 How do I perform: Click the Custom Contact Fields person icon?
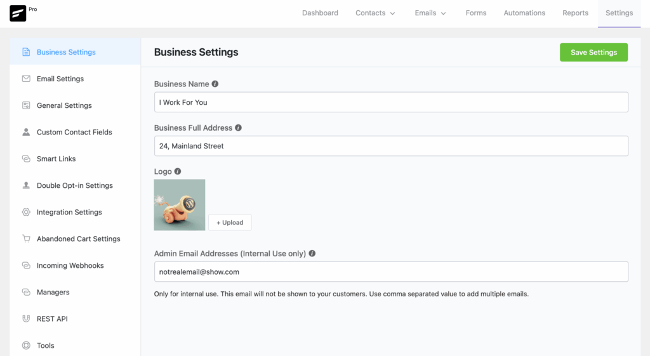tap(26, 132)
